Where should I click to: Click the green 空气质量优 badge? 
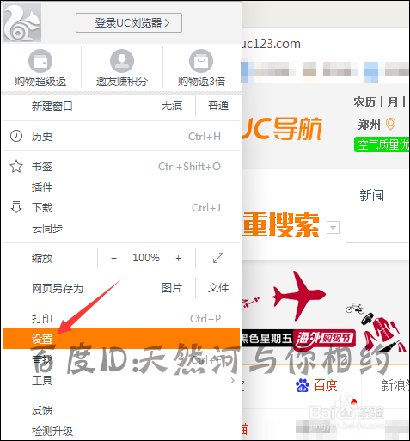pyautogui.click(x=382, y=144)
